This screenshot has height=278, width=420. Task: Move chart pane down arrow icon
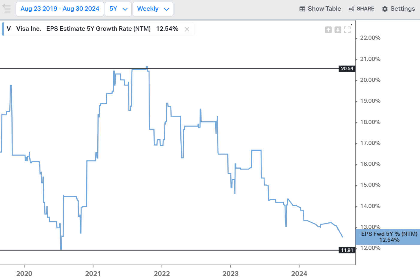point(338,30)
